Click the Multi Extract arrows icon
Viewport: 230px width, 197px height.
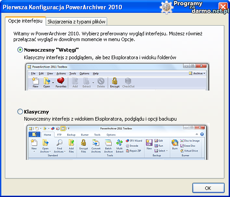click(x=119, y=143)
